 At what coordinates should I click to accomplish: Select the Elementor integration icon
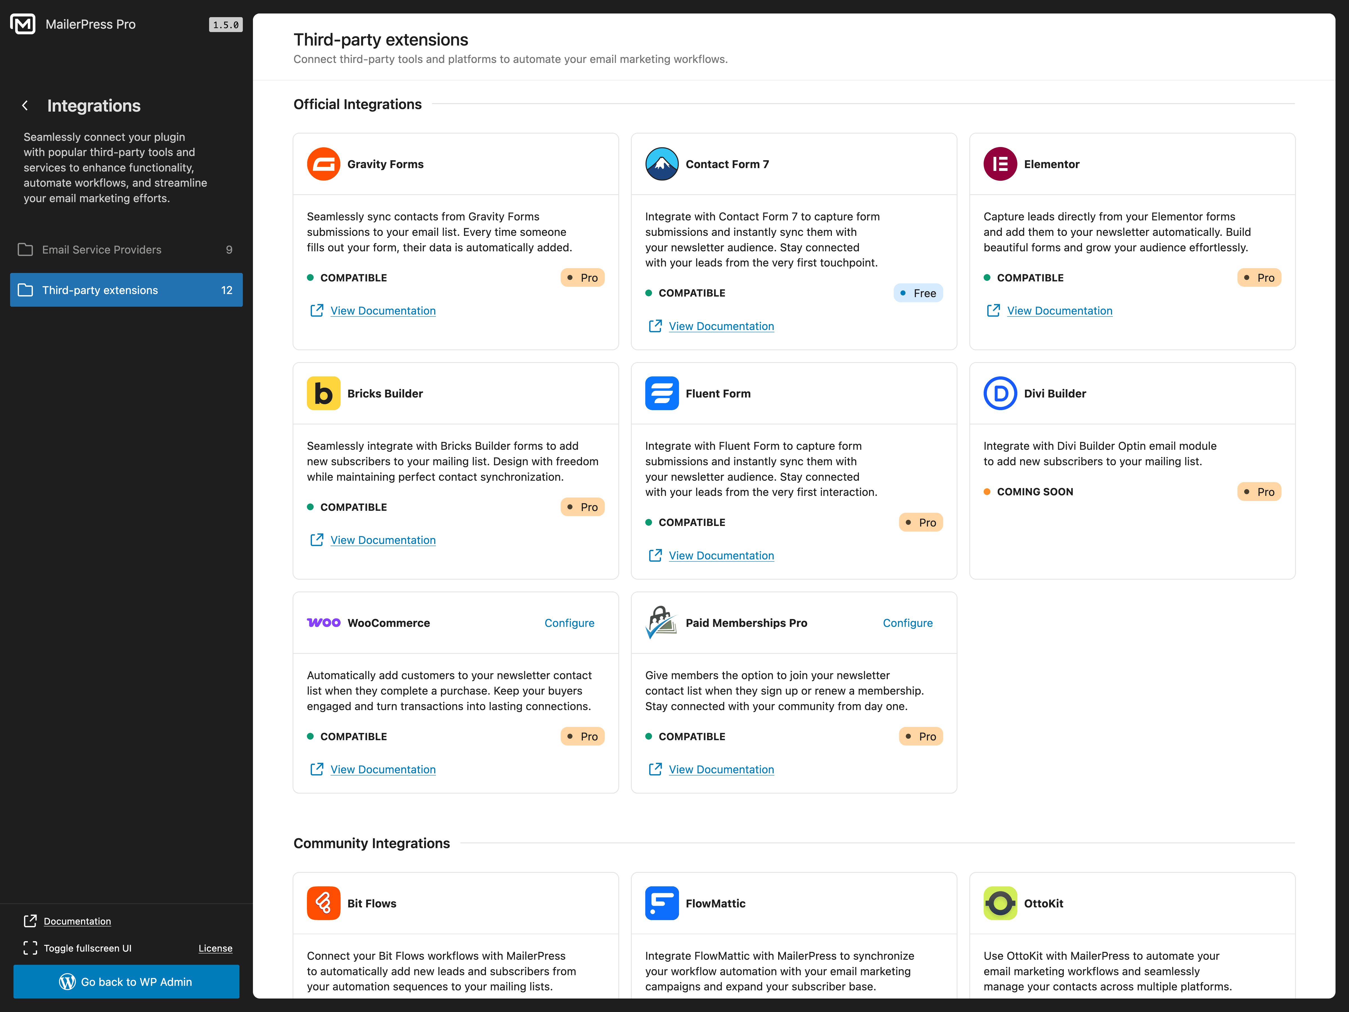(1000, 164)
